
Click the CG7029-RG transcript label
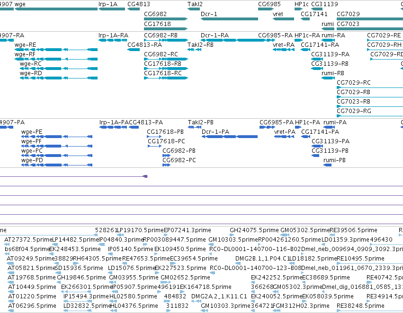point(354,111)
